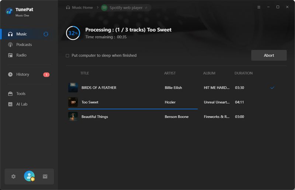Click the TunePat logo icon
This screenshot has height=190, width=295.
click(x=9, y=11)
